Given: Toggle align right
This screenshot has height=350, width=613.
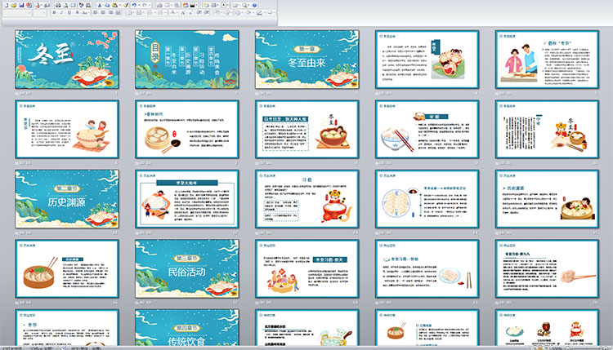Looking at the screenshot, I should [110, 13].
